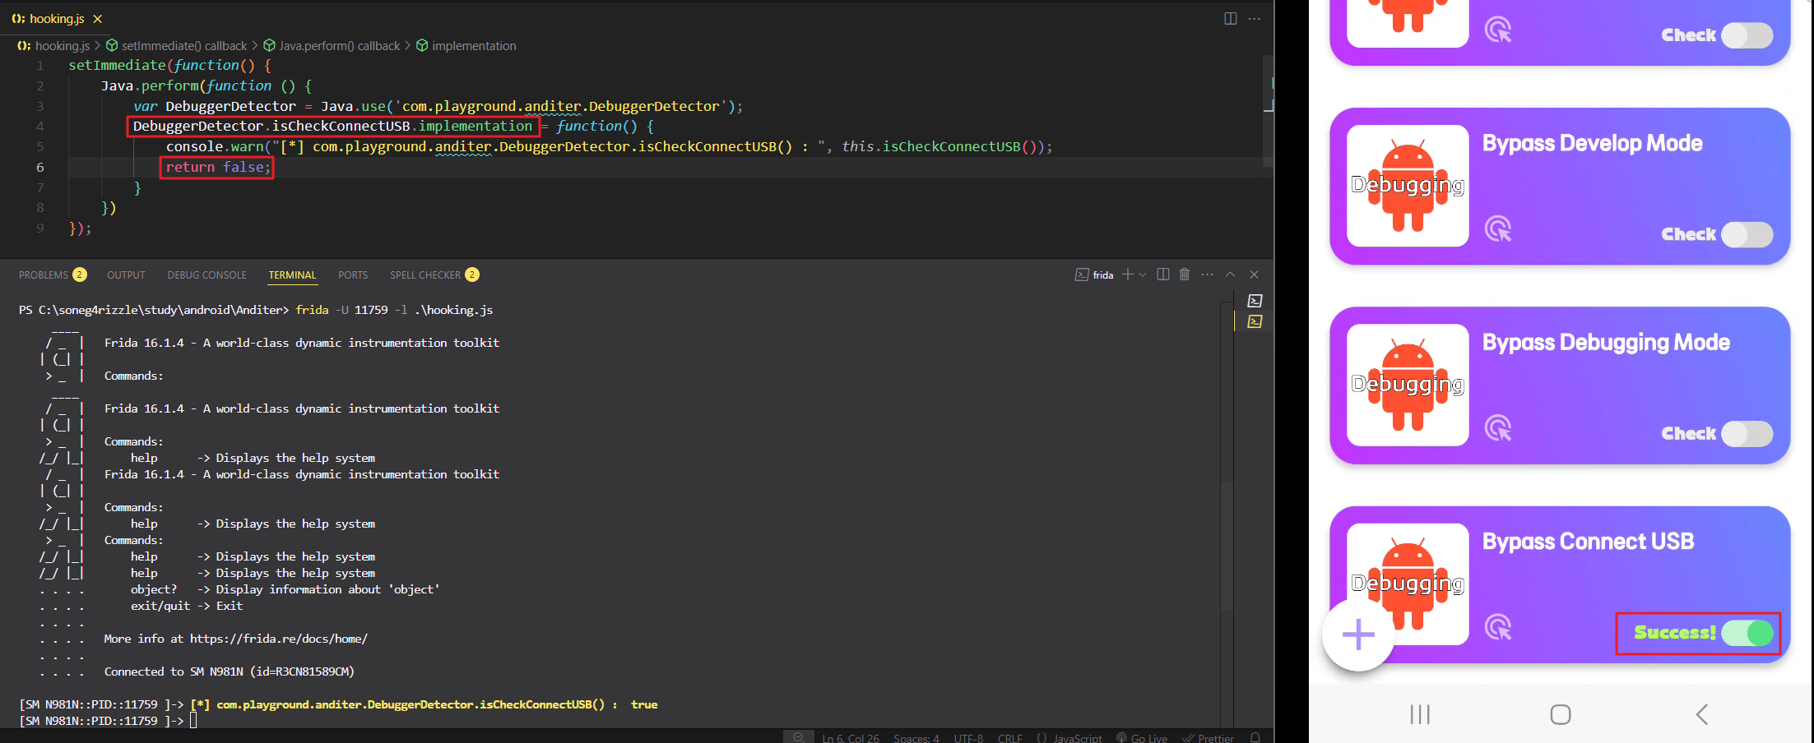Tap the Android Debugging image on Bypass Connect USB
The image size is (1814, 743).
[1408, 584]
